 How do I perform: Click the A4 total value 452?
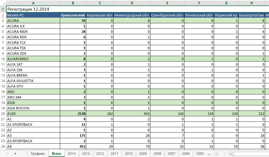[73, 146]
